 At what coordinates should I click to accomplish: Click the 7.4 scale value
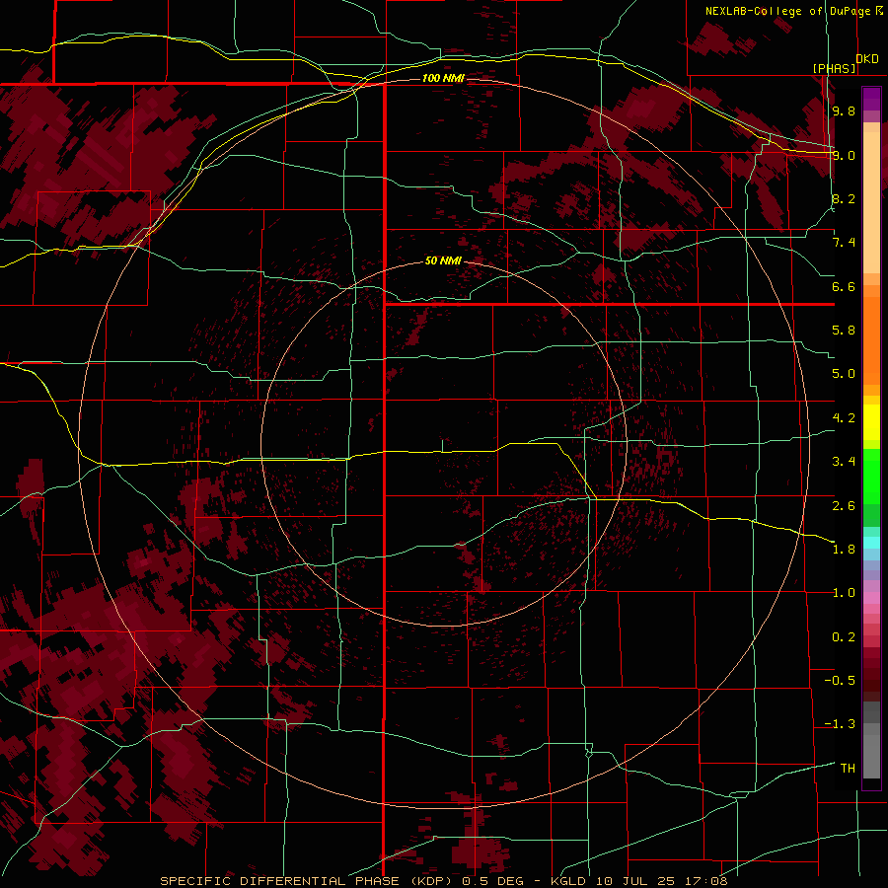pyautogui.click(x=844, y=243)
